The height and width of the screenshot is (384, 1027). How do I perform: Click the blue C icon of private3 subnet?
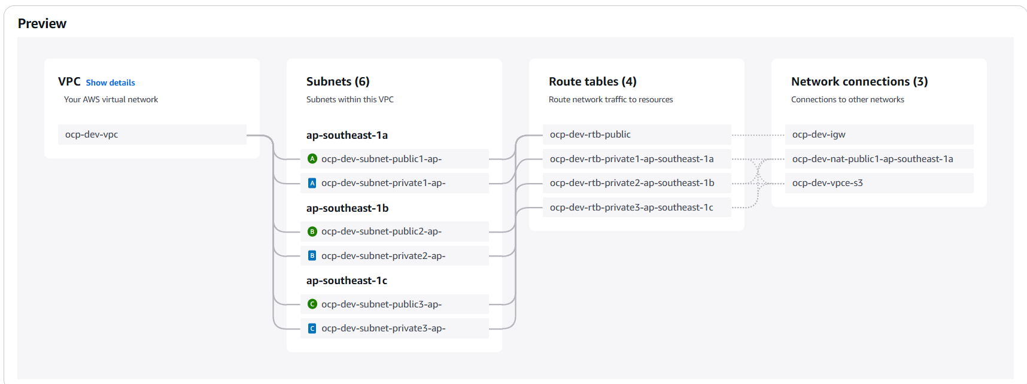click(312, 328)
